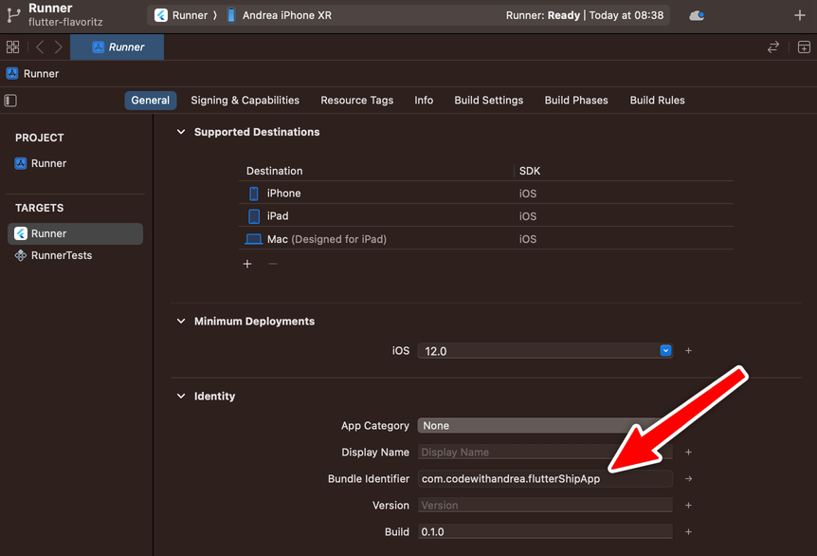Toggle the project and targets list sidebar
The height and width of the screenshot is (556, 817).
[x=10, y=101]
